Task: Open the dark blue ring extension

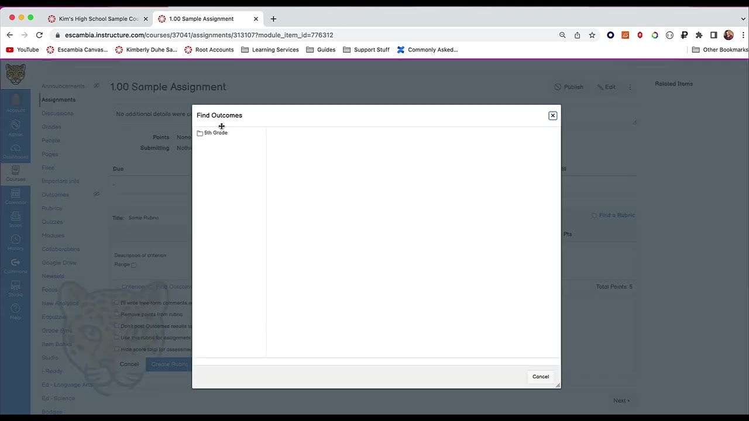Action: tap(610, 35)
